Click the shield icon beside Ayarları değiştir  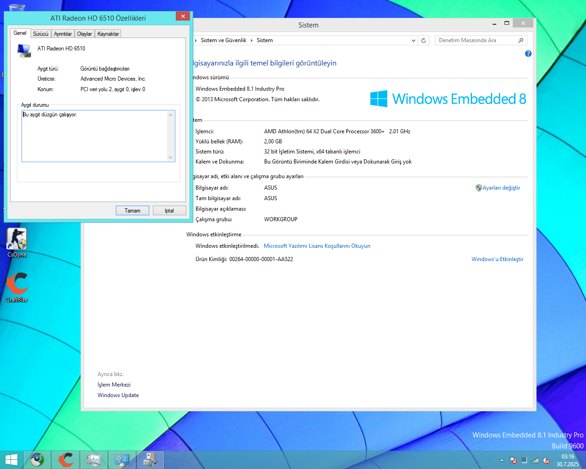479,188
